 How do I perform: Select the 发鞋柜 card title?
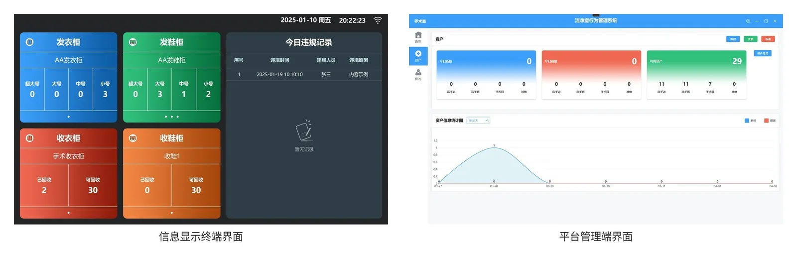coord(171,42)
